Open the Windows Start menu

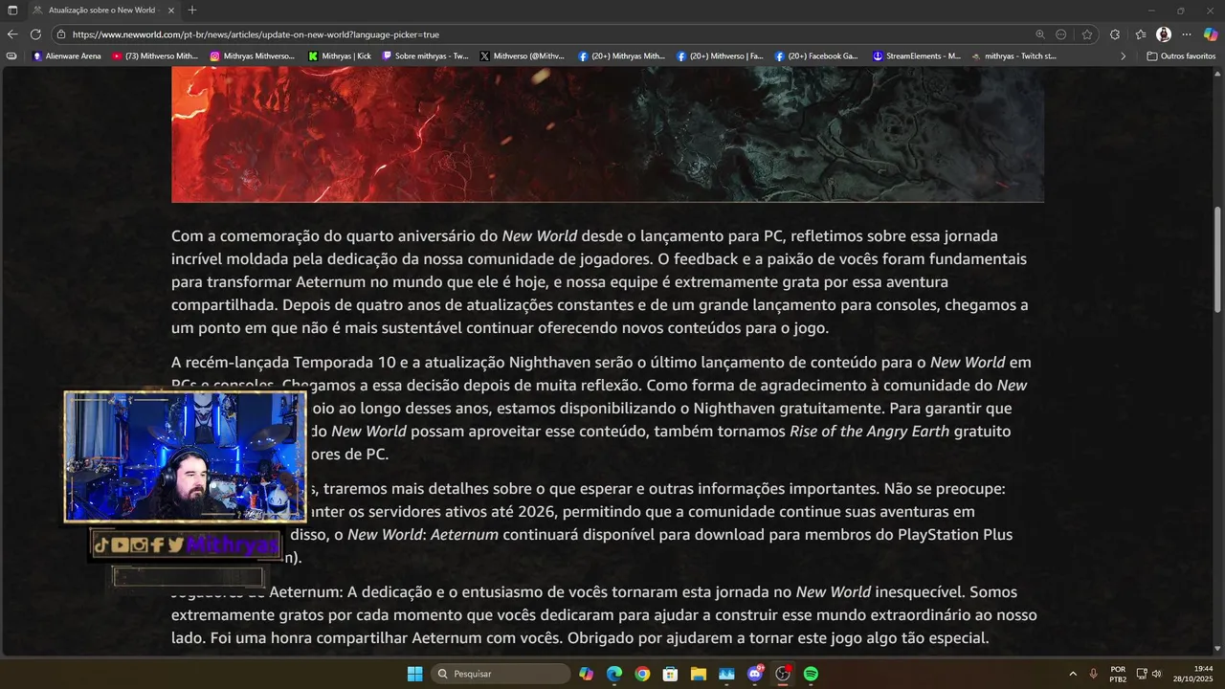point(414,674)
